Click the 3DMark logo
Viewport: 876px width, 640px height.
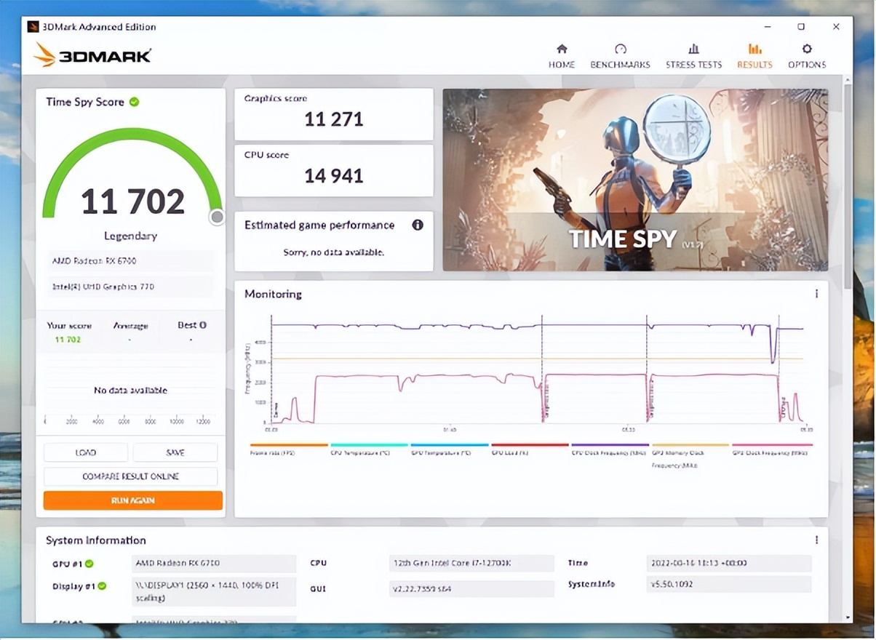point(93,55)
